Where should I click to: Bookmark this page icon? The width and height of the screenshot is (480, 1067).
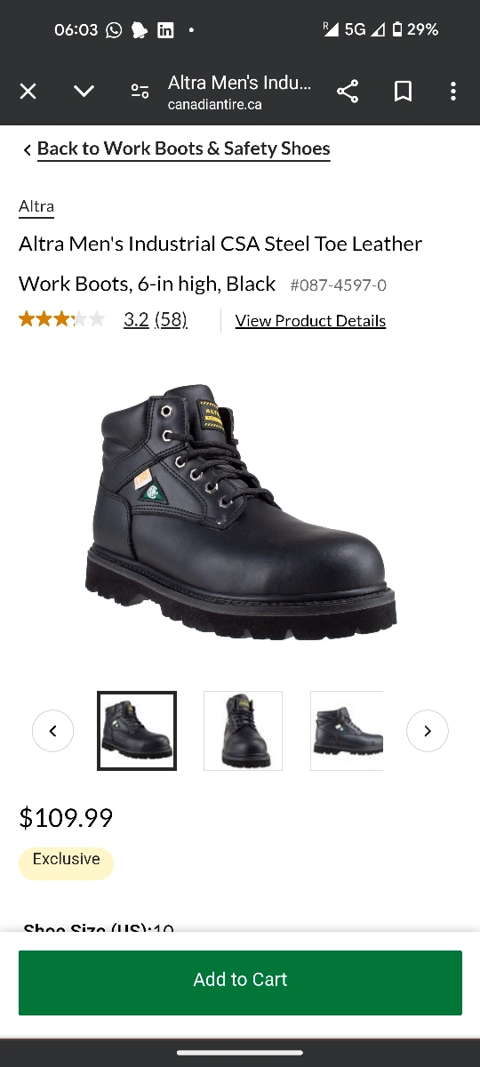[x=403, y=92]
